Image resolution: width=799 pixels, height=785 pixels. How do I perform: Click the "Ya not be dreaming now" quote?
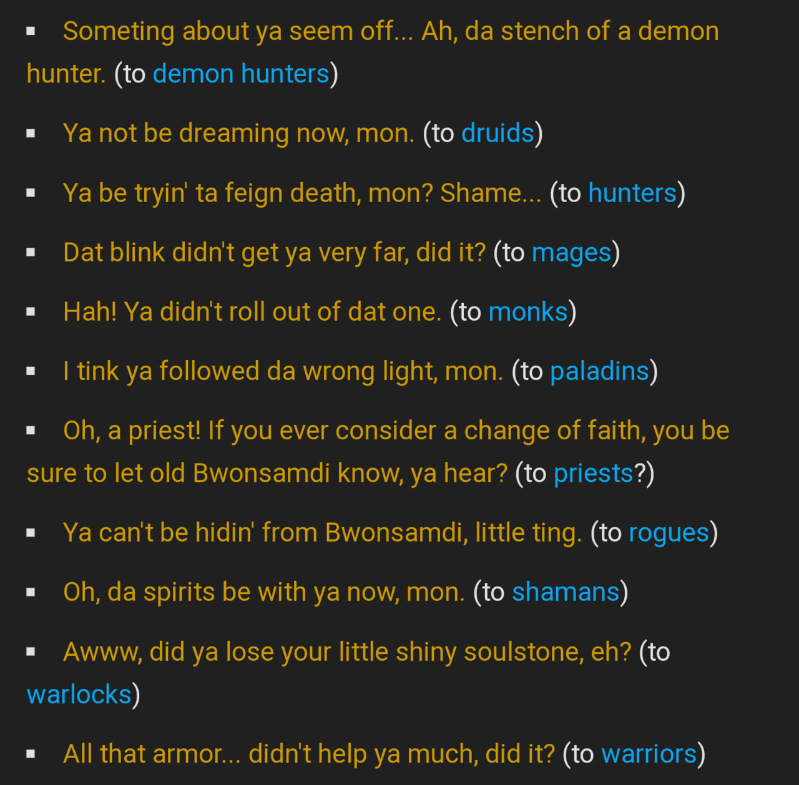(238, 134)
